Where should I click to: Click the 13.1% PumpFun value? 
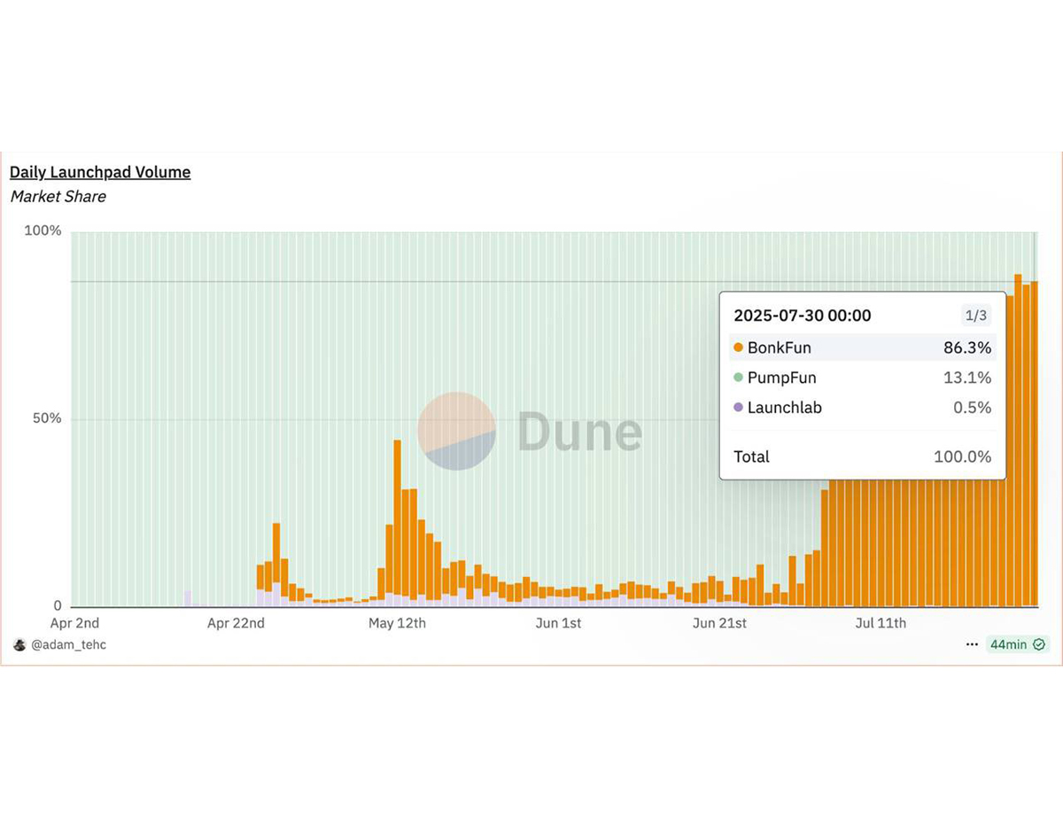tap(967, 378)
